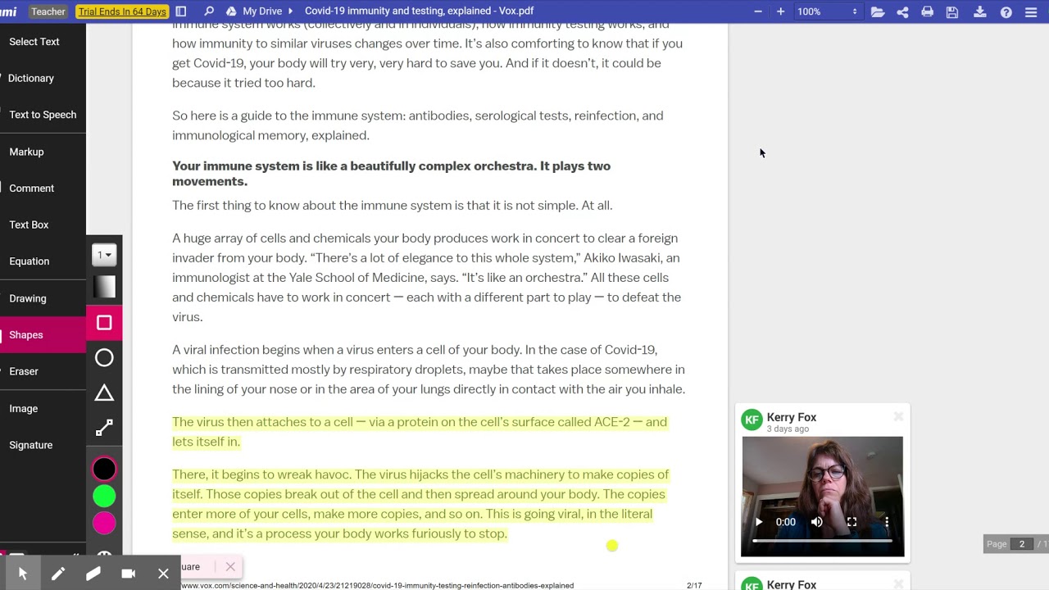Click the search magnifier icon
Viewport: 1049px width, 590px height.
pyautogui.click(x=209, y=11)
